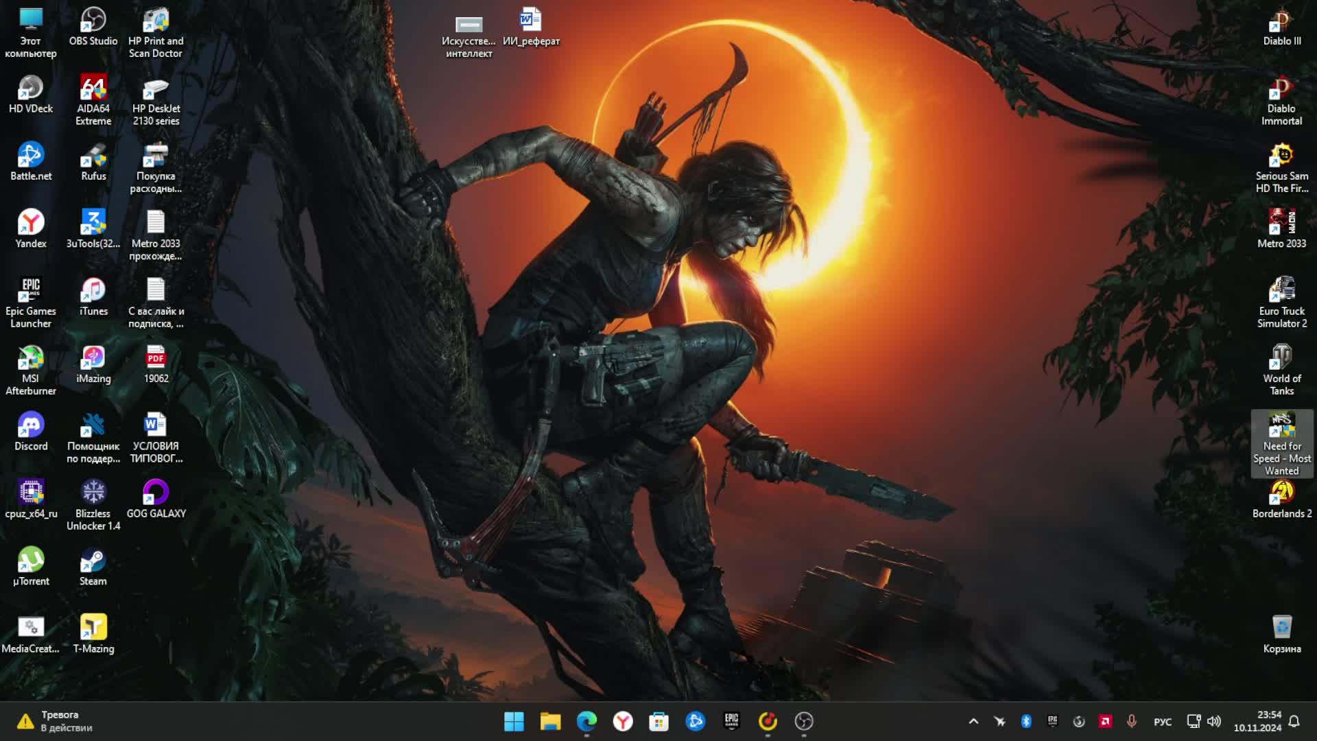1317x741 pixels.
Task: Click the airplane-shaped tray icon
Action: pos(999,721)
